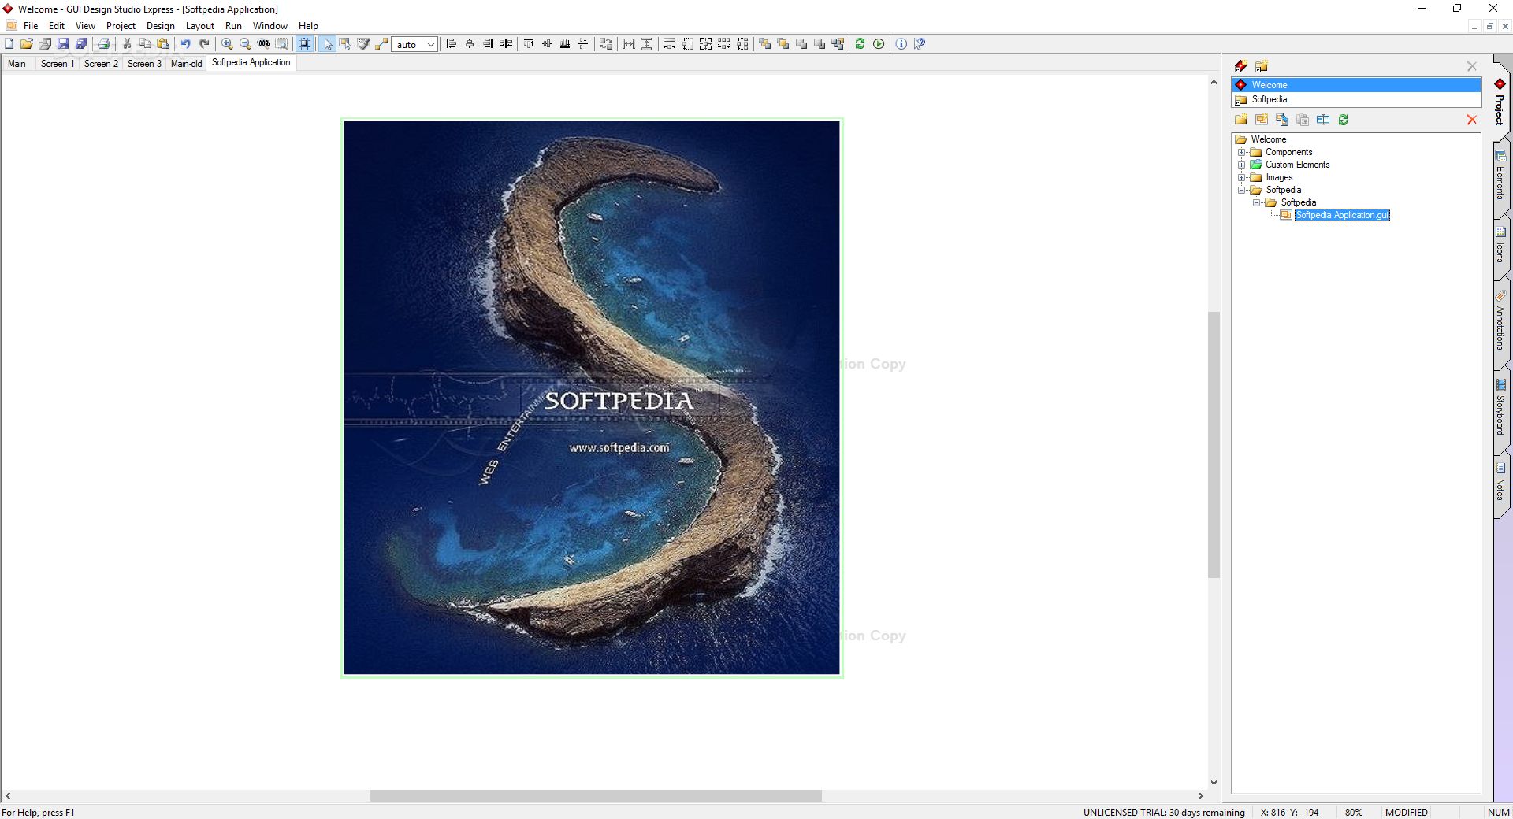
Task: Open the auto combo box
Action: 415,44
